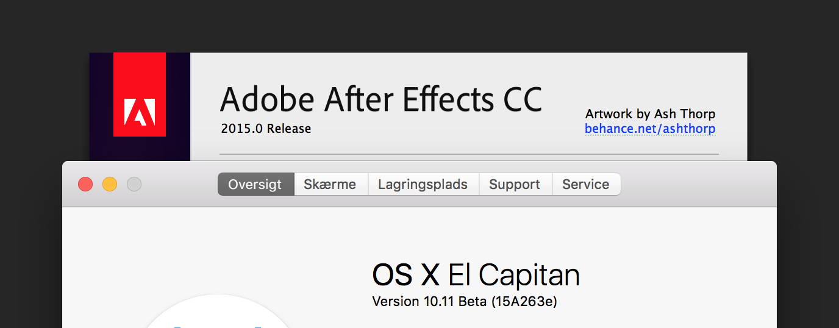The width and height of the screenshot is (839, 328).
Task: Click the build number (15A263e)
Action: click(524, 301)
